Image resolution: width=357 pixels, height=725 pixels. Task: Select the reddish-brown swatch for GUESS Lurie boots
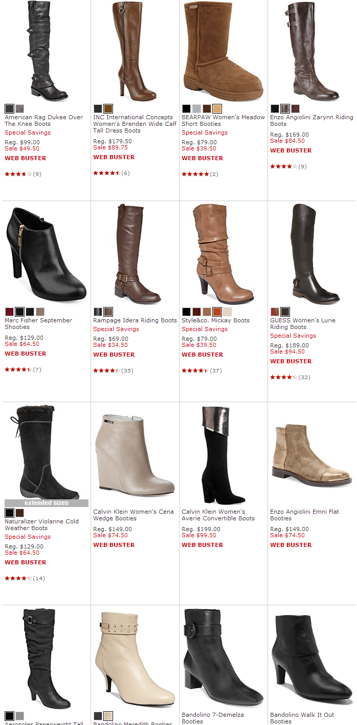[275, 312]
